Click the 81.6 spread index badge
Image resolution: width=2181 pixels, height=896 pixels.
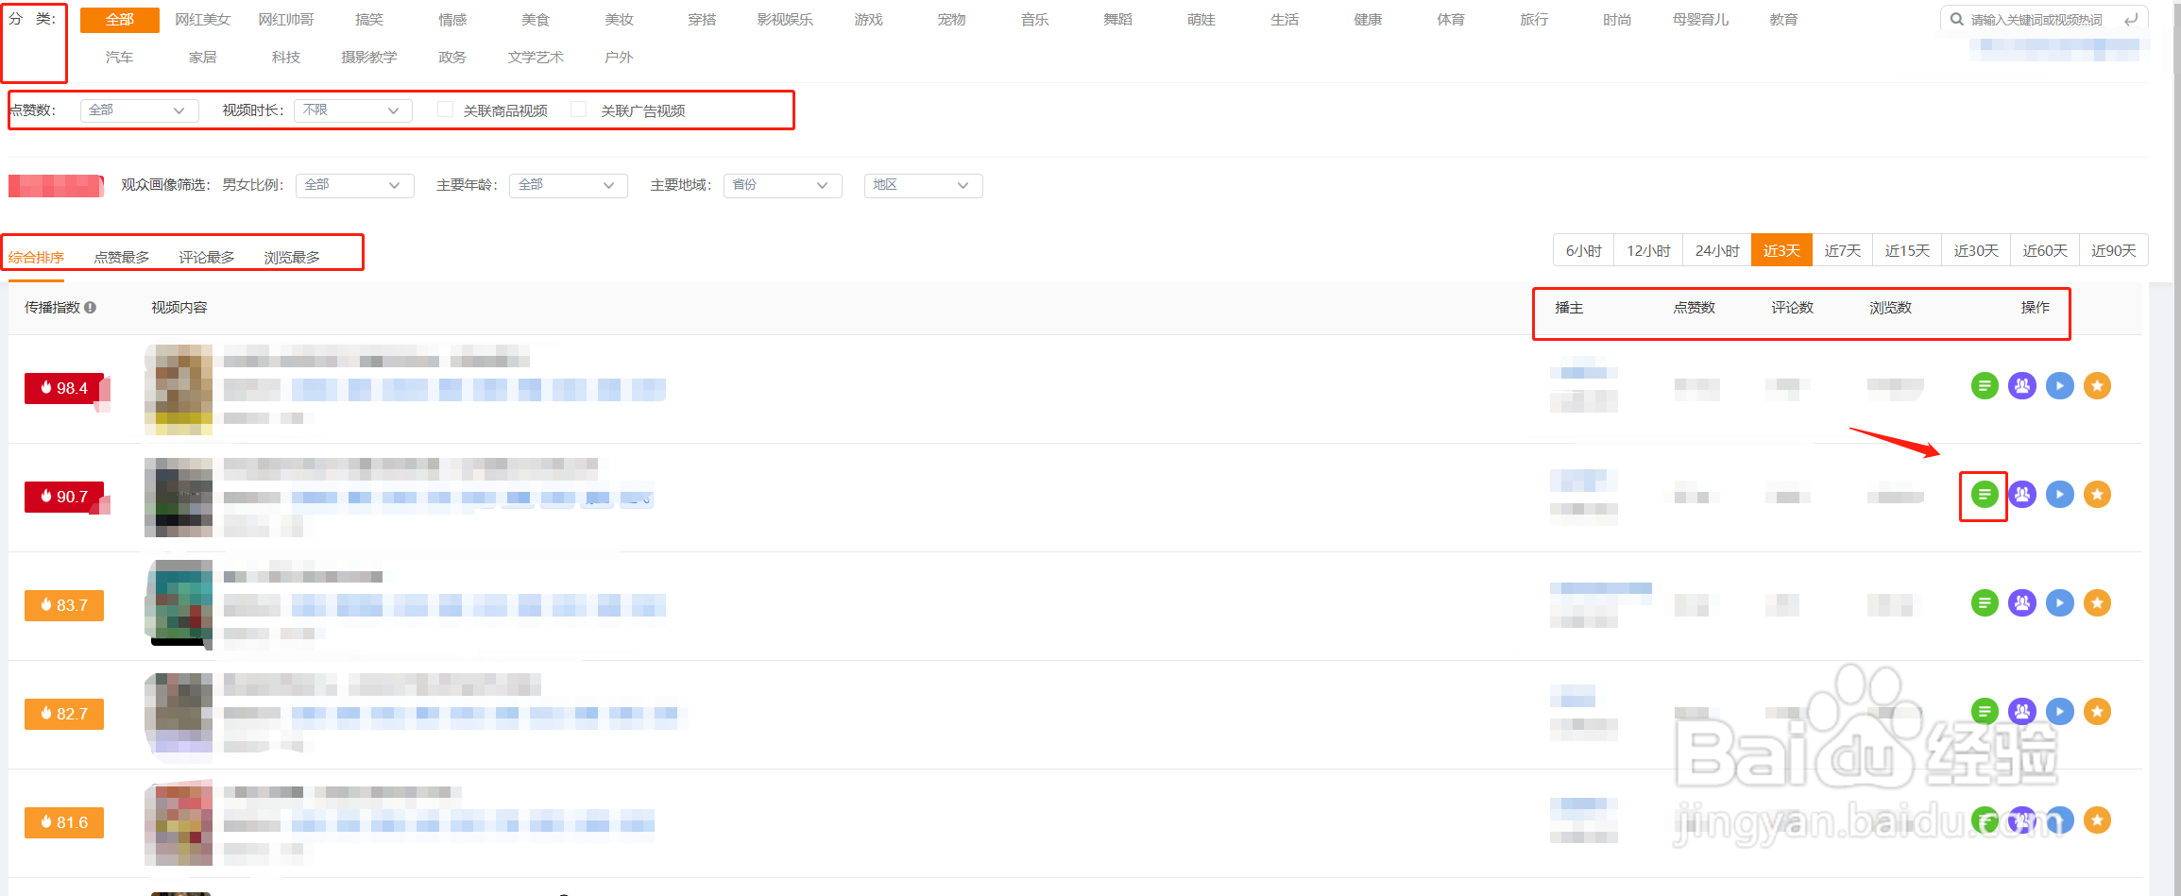click(64, 822)
